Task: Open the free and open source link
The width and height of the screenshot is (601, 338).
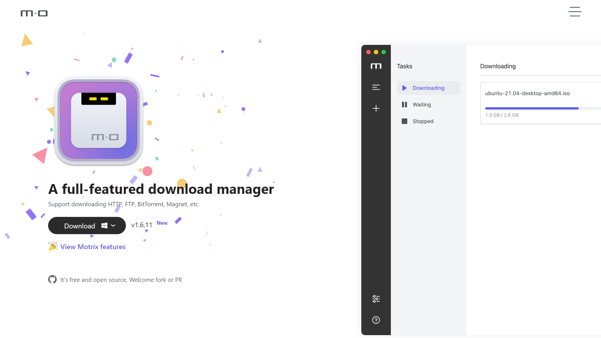Action: [x=121, y=280]
